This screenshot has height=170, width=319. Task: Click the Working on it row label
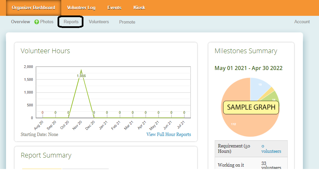(231, 165)
